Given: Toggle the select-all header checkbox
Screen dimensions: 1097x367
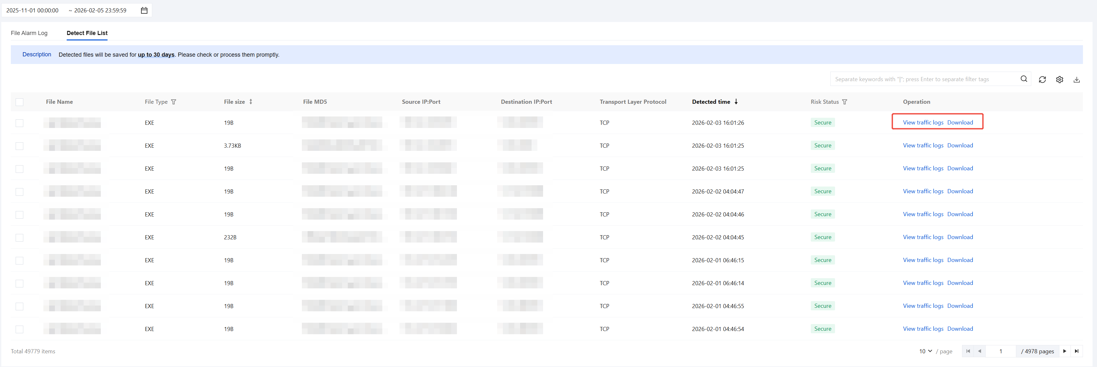Looking at the screenshot, I should pyautogui.click(x=19, y=102).
